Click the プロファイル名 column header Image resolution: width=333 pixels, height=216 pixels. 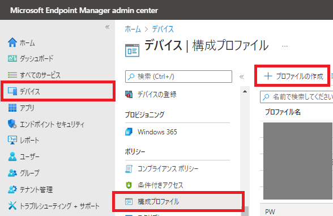283,112
